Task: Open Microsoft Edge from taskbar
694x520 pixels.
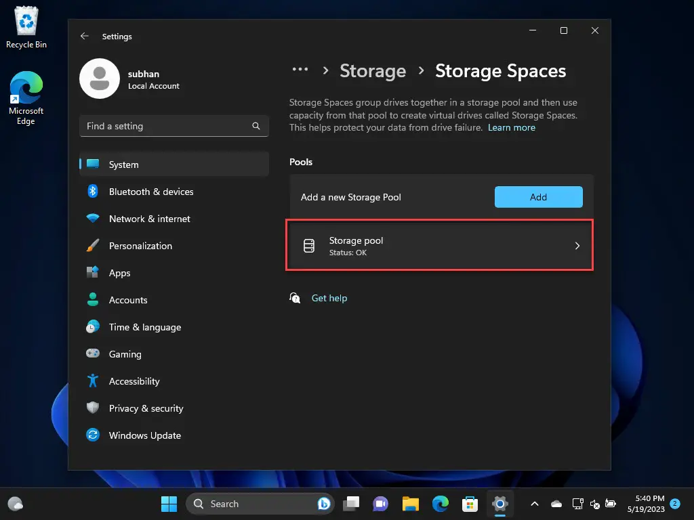Action: (x=441, y=504)
